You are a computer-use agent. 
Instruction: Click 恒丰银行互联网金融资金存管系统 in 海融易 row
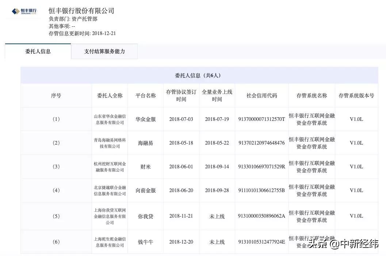[x=312, y=143]
